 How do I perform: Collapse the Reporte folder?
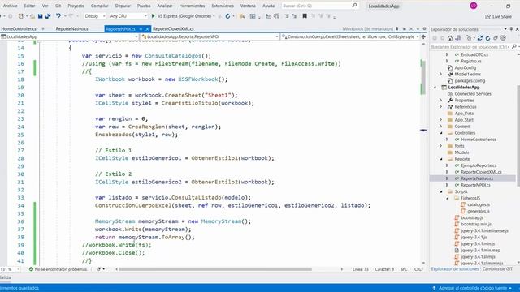click(x=441, y=159)
